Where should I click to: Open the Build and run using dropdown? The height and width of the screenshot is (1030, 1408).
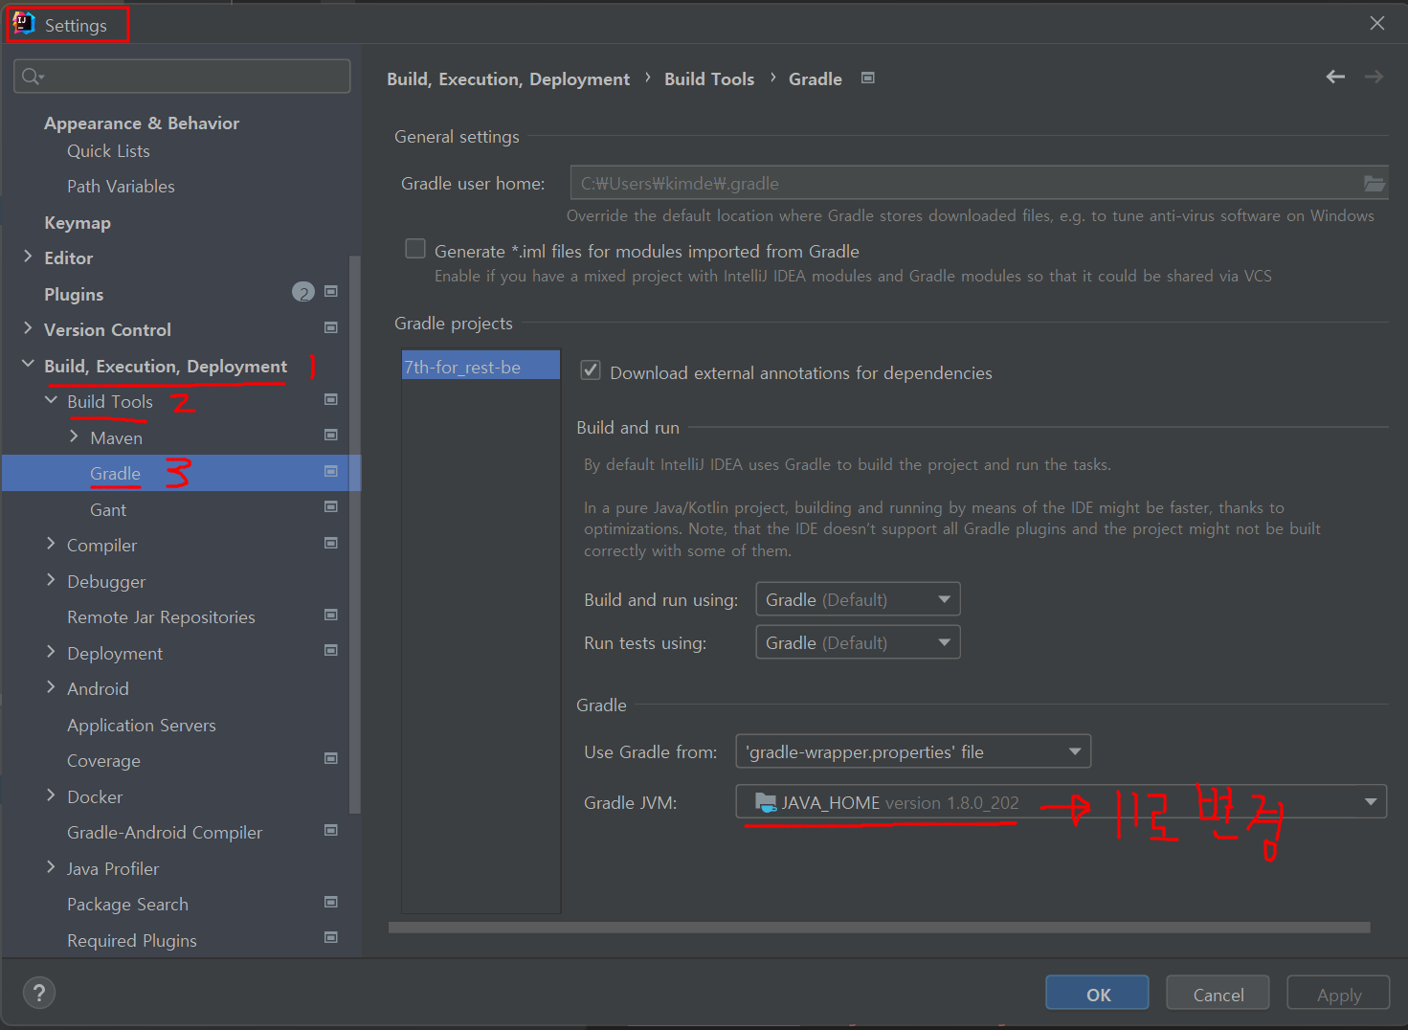click(x=858, y=599)
